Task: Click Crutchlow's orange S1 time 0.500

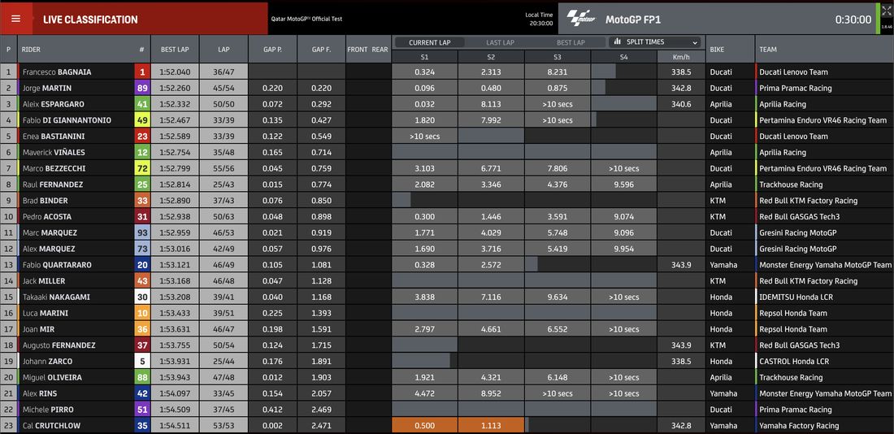Action: [x=425, y=425]
